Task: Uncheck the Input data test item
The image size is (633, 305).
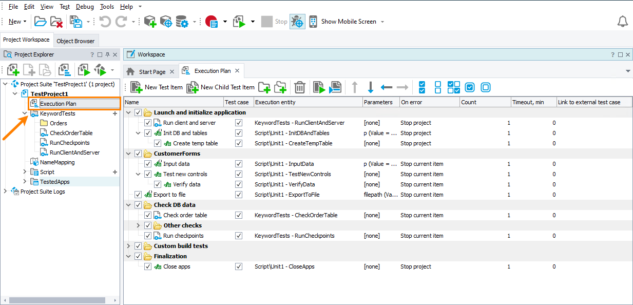Action: [148, 163]
